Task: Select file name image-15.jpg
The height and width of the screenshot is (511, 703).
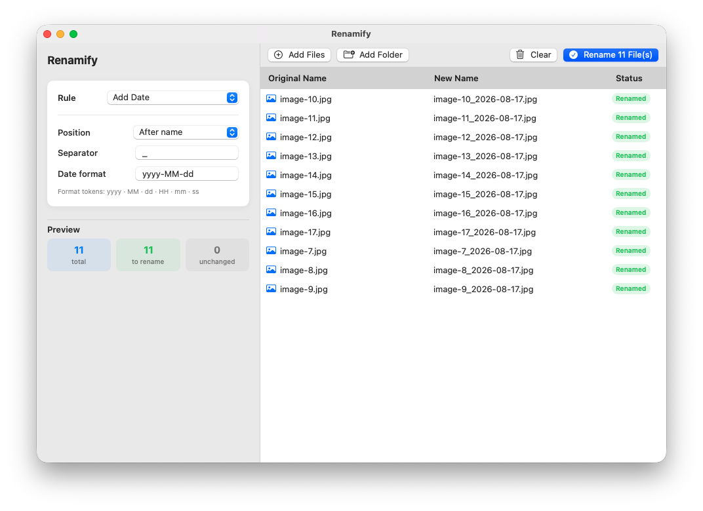Action: click(306, 195)
